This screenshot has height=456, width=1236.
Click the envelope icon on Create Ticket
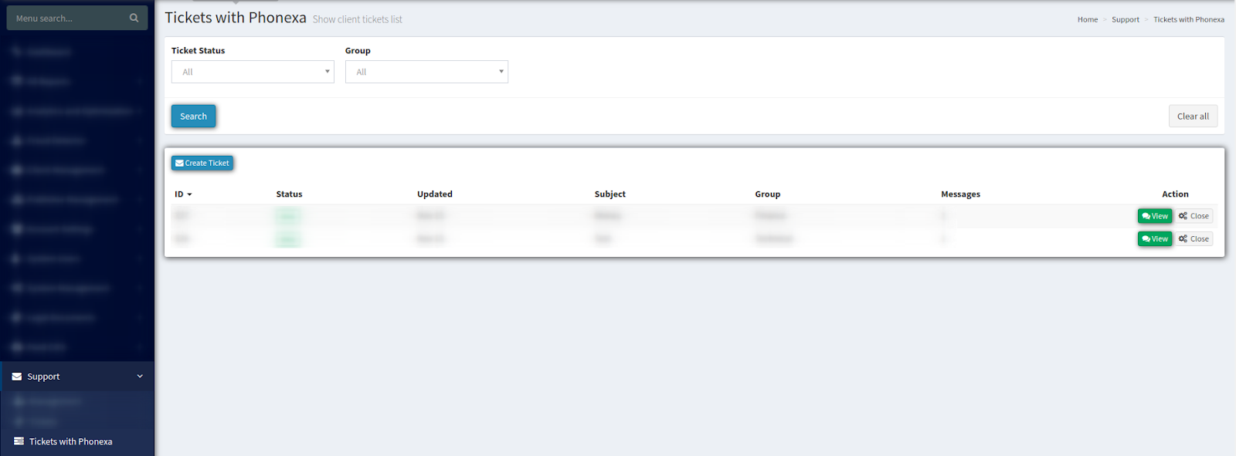point(179,163)
